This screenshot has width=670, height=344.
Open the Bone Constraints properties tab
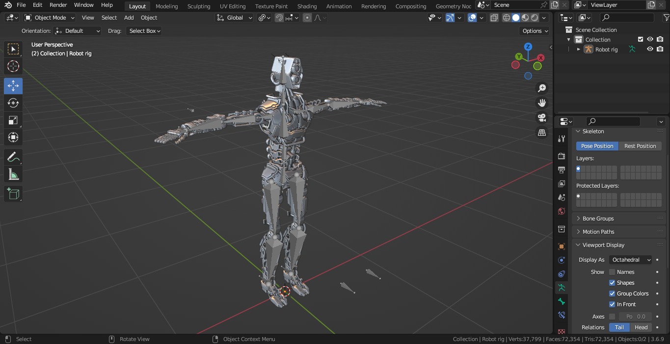tap(562, 315)
